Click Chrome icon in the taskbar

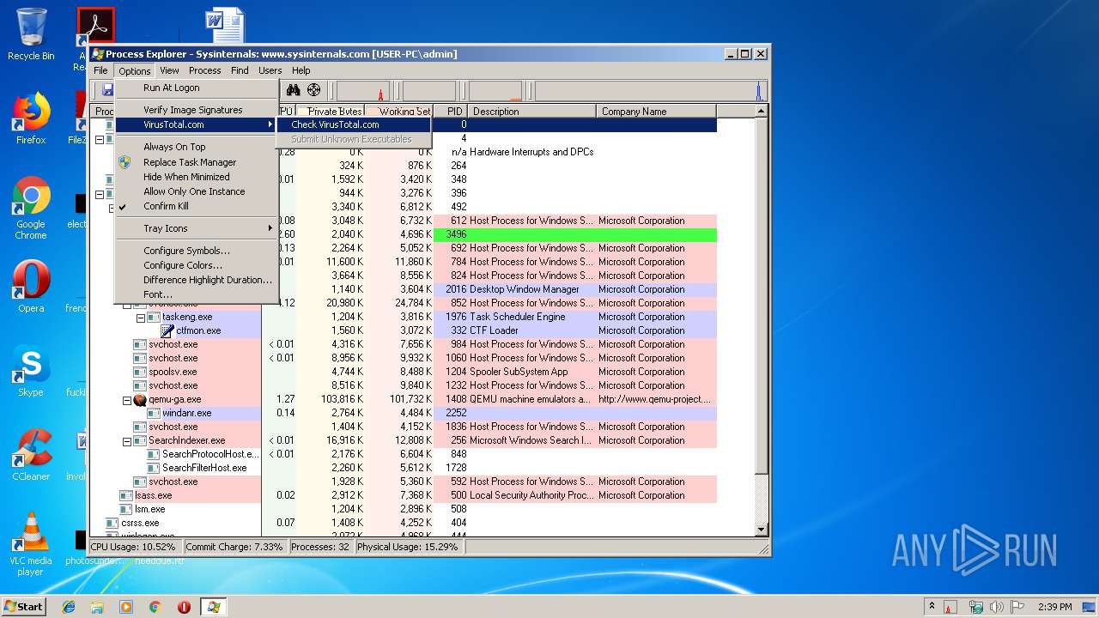pos(155,607)
